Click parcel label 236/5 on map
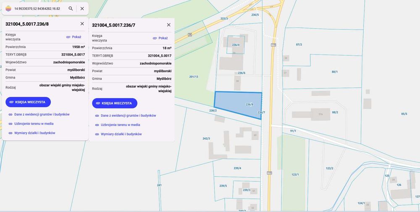The width and height of the screenshot is (420, 212). (x=255, y=15)
